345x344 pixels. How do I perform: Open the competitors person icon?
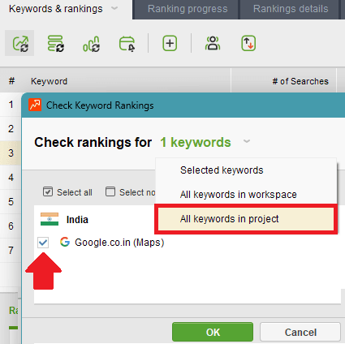(x=213, y=43)
